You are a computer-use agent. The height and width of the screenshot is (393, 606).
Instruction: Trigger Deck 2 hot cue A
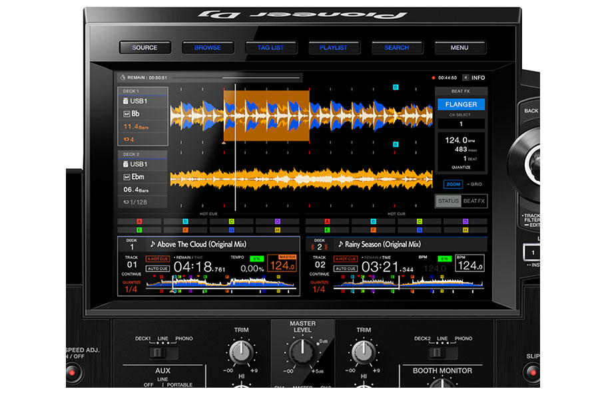(328, 221)
